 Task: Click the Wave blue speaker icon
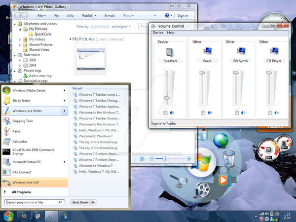(210, 112)
